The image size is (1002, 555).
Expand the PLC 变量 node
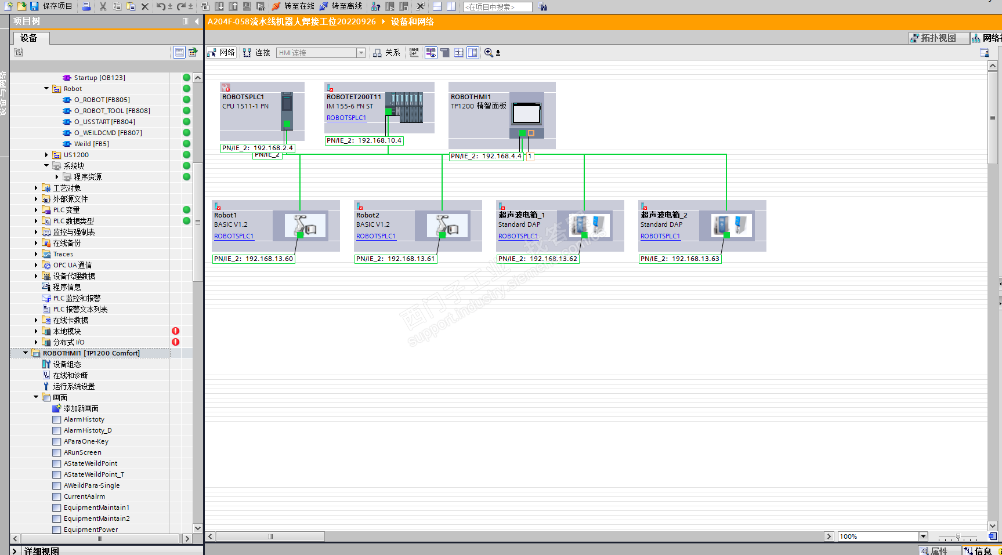tap(36, 210)
